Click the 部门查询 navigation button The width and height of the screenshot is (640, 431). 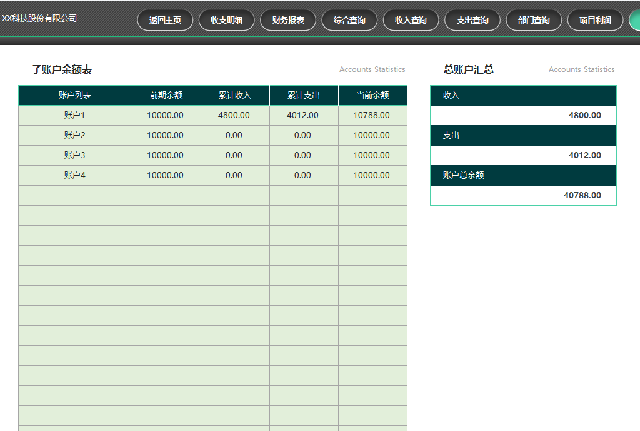(x=534, y=20)
